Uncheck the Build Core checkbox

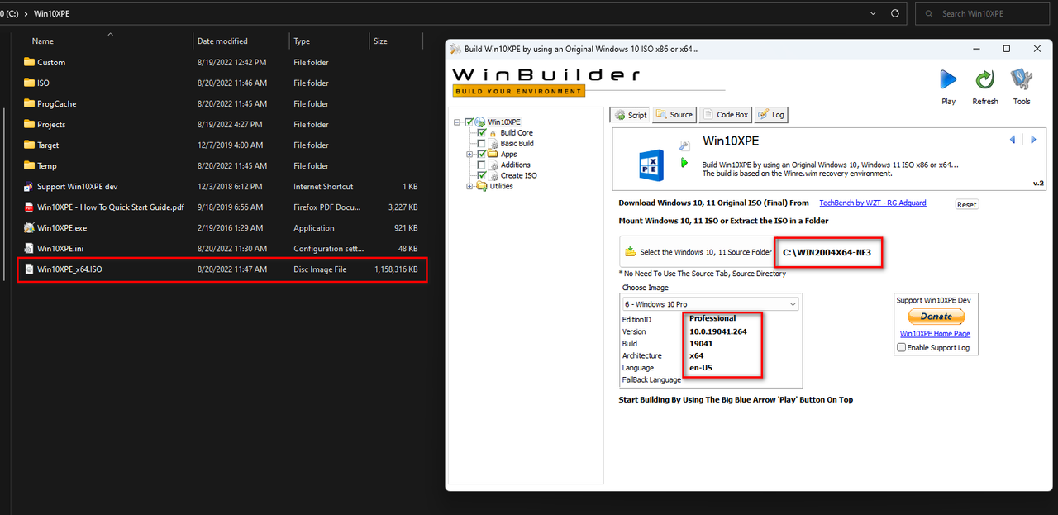(482, 133)
